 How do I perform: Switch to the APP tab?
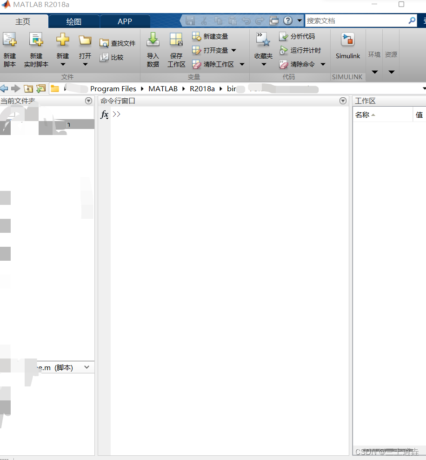pos(125,21)
